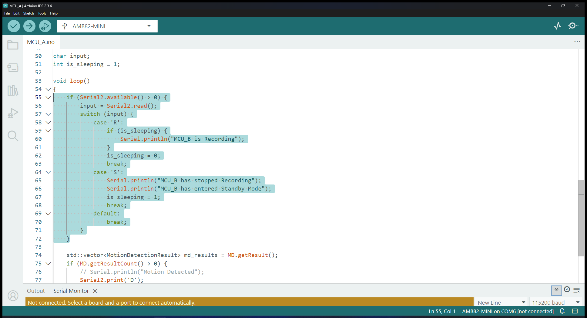Collapse the switch block on line 57

[48, 114]
